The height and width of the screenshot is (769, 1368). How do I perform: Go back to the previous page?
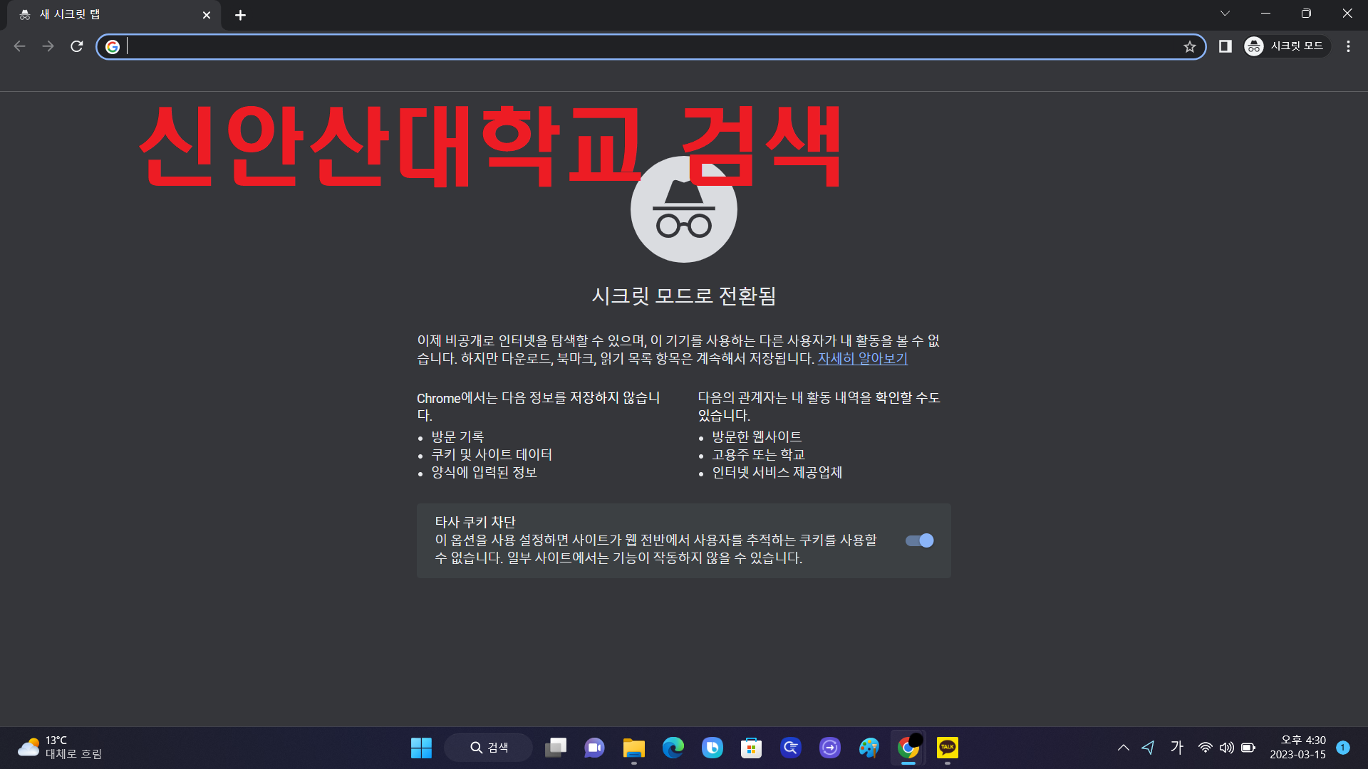click(19, 46)
